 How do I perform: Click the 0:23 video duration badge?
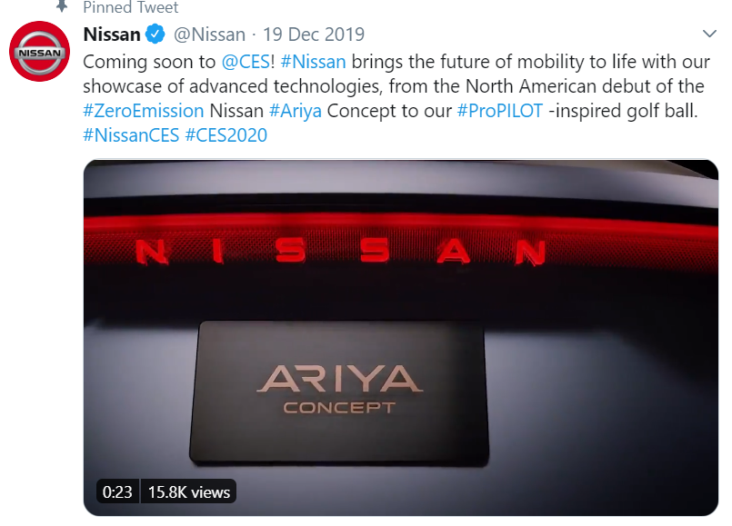point(117,491)
